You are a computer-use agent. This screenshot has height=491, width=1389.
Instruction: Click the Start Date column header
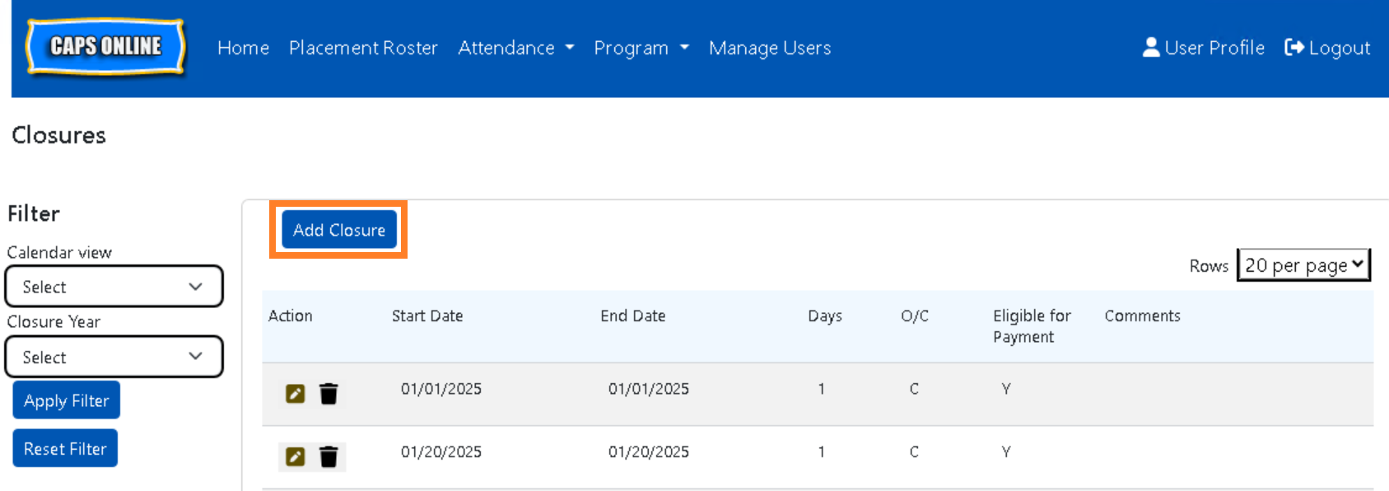427,316
